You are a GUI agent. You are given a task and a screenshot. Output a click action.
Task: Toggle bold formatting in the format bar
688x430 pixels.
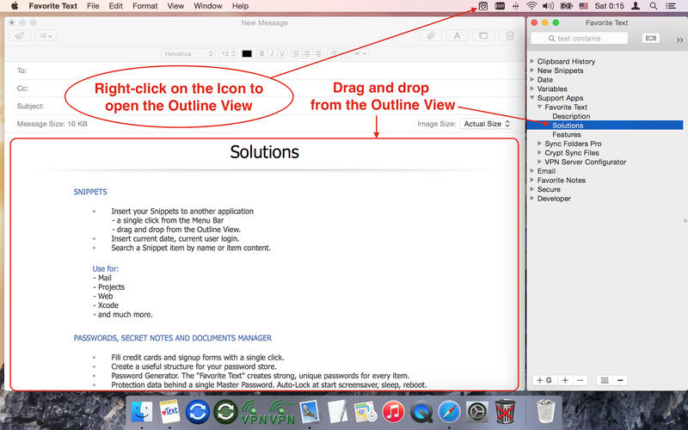pos(261,53)
